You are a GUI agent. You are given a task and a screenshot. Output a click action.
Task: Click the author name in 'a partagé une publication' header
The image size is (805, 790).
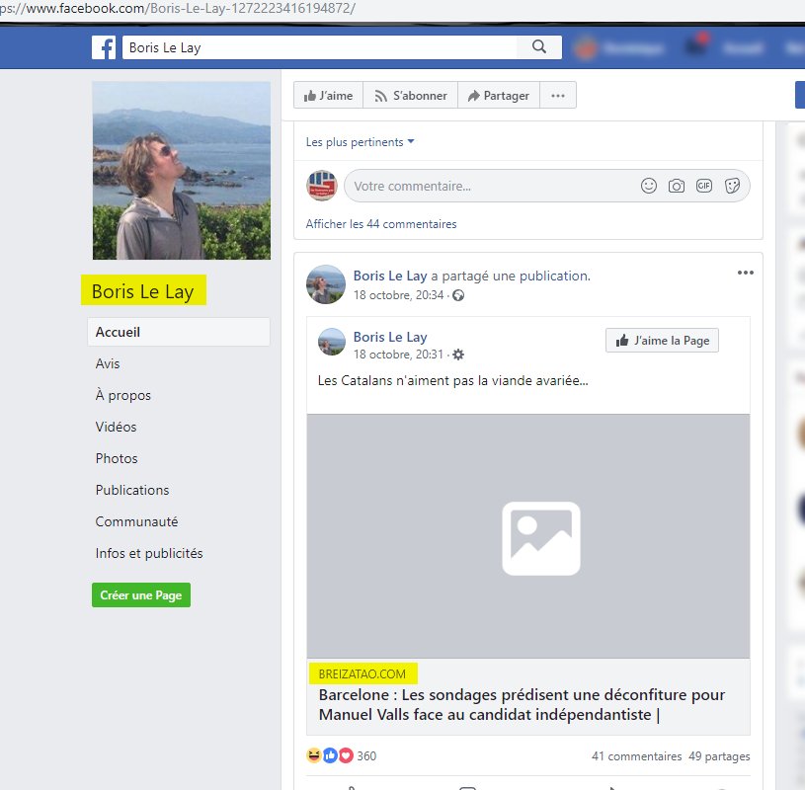pyautogui.click(x=390, y=276)
